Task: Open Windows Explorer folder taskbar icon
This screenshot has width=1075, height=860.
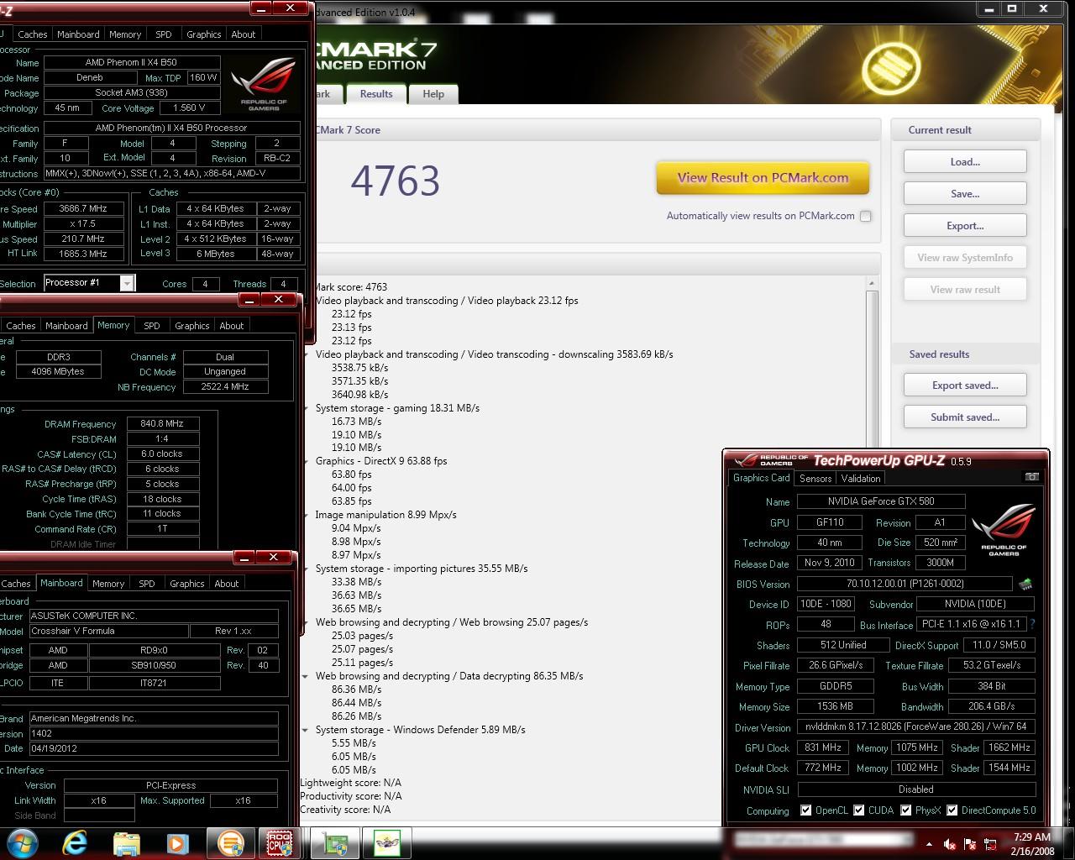Action: tap(126, 842)
